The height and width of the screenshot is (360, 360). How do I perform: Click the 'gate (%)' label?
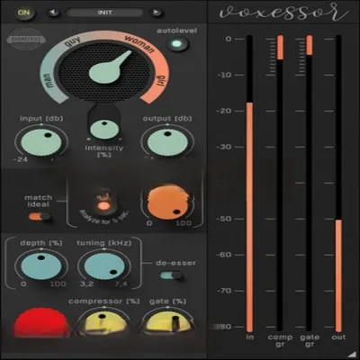click(167, 301)
